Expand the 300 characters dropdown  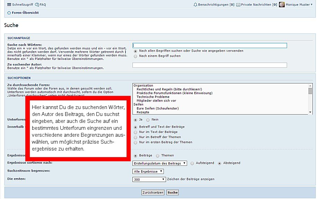pyautogui.click(x=149, y=179)
